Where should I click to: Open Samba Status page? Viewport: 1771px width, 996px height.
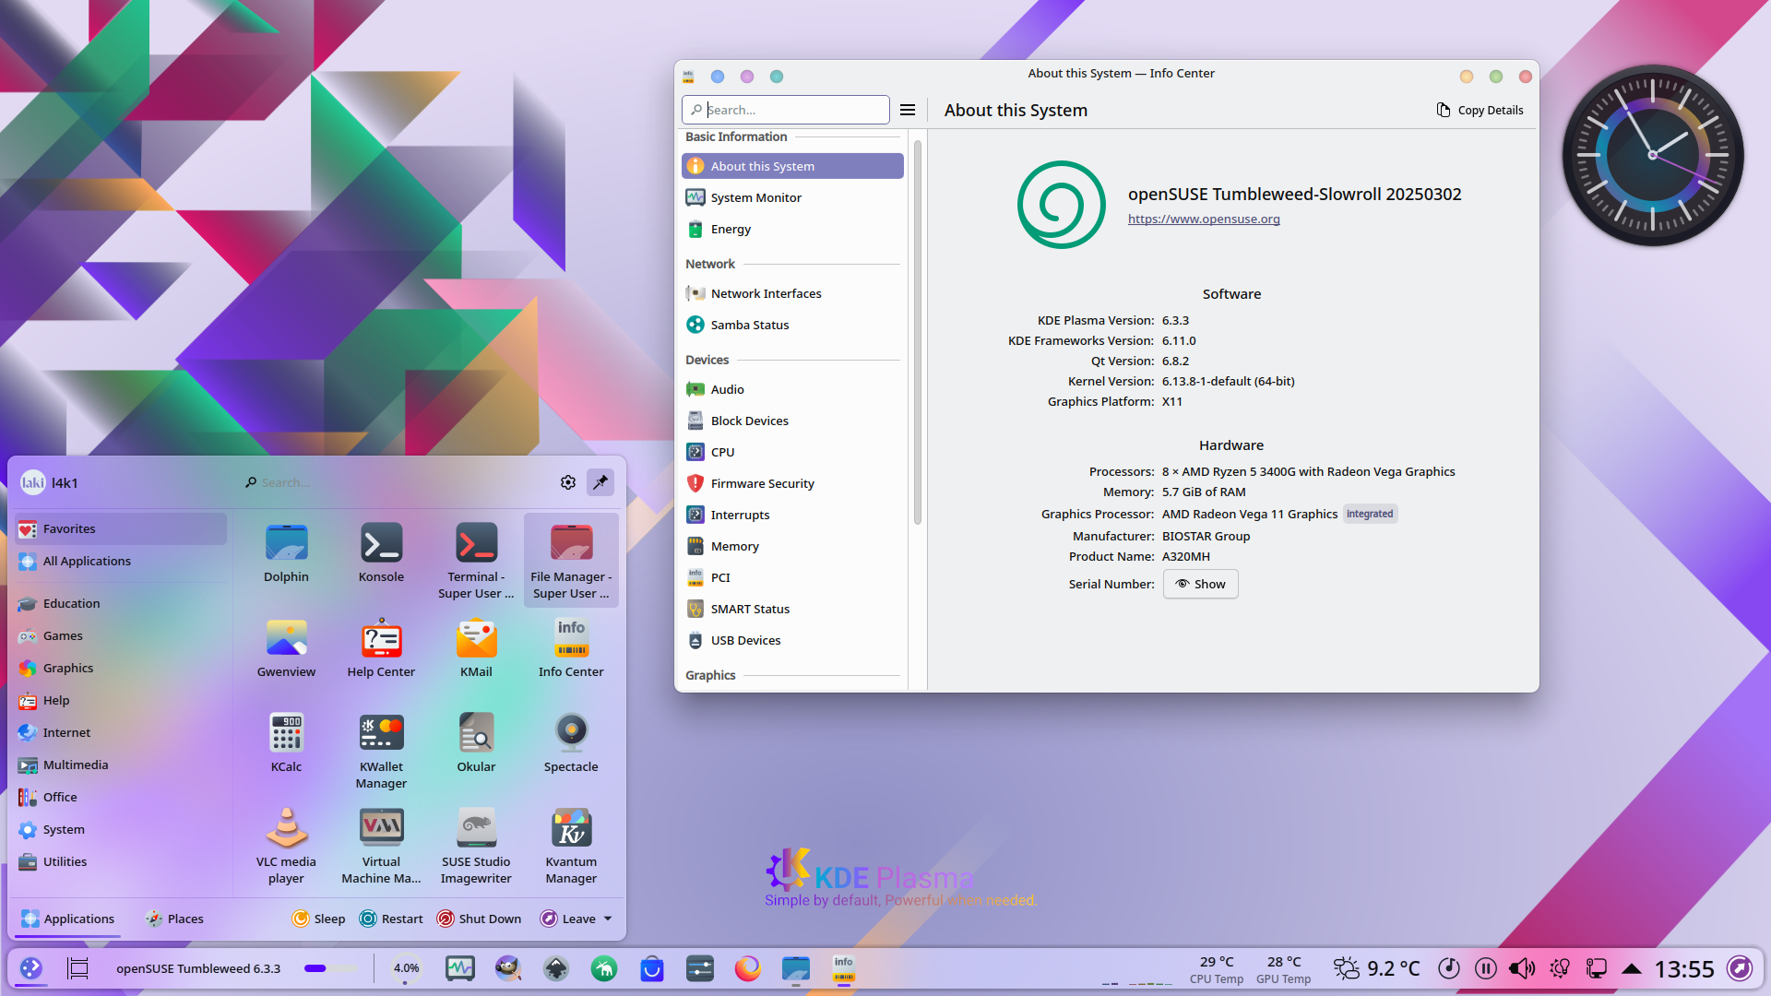[792, 325]
